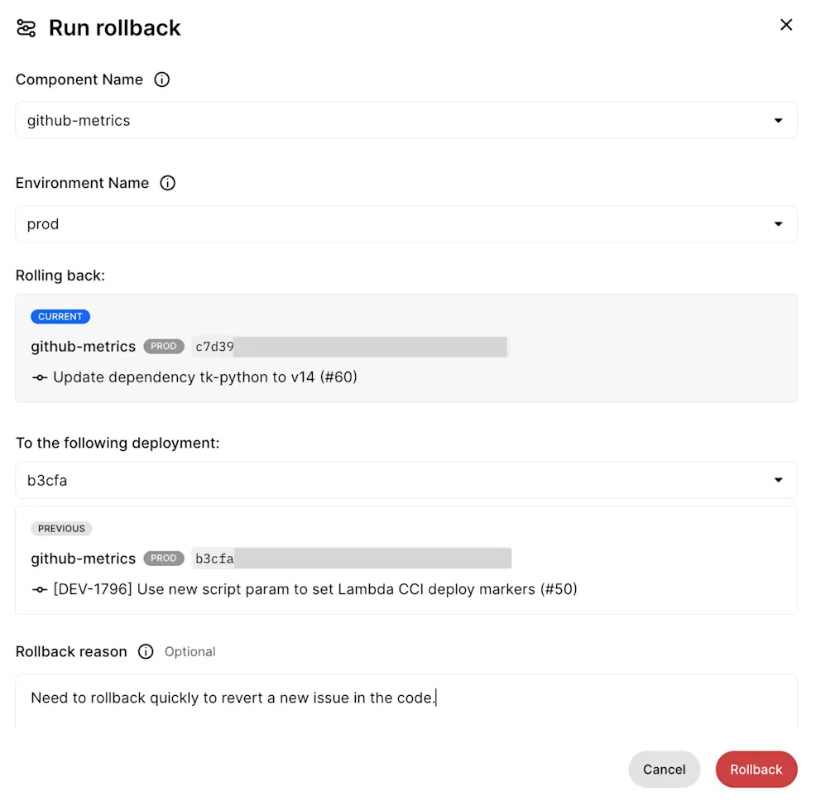Image resolution: width=830 pixels, height=811 pixels.
Task: Click the Cancel button
Action: click(x=664, y=769)
